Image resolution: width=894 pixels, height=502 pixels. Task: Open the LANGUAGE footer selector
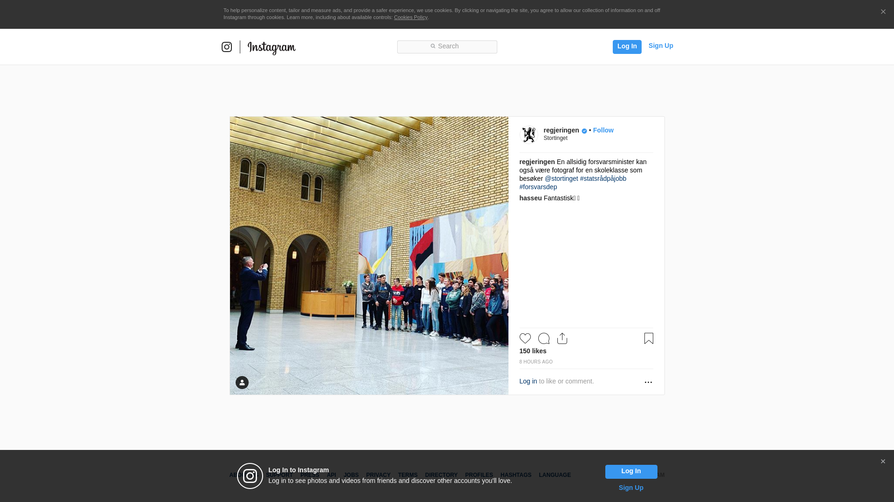pyautogui.click(x=555, y=475)
